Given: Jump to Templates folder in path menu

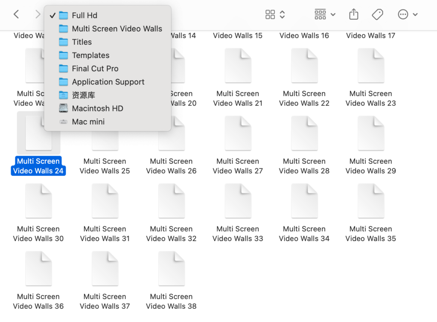Looking at the screenshot, I should click(x=90, y=55).
